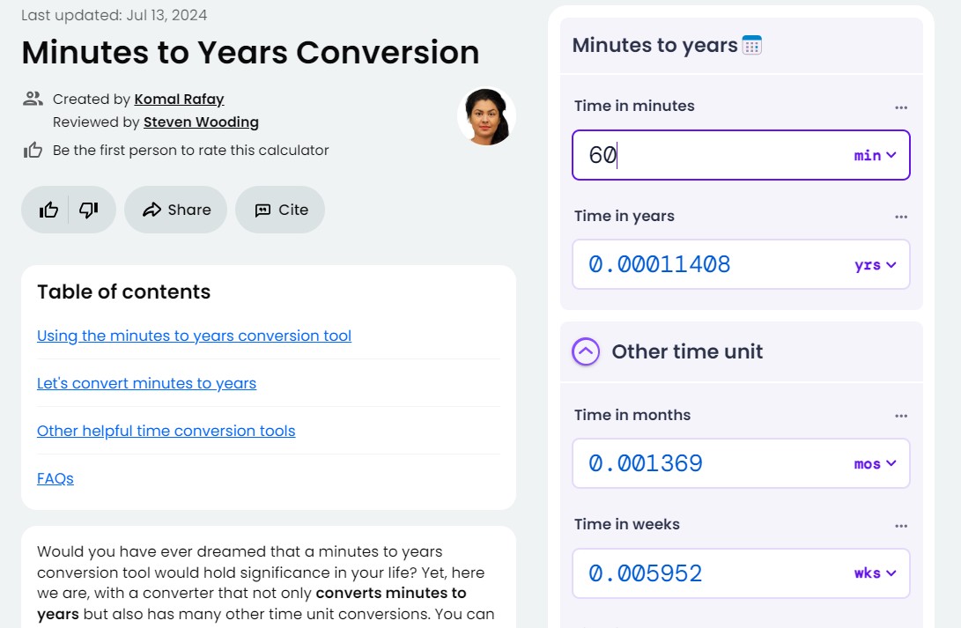The height and width of the screenshot is (628, 961).
Task: Click the thumbs up like icon
Action: point(48,211)
